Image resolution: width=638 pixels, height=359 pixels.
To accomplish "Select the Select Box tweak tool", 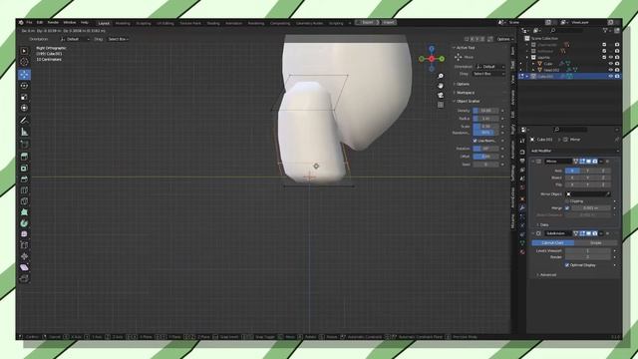I will point(24,51).
